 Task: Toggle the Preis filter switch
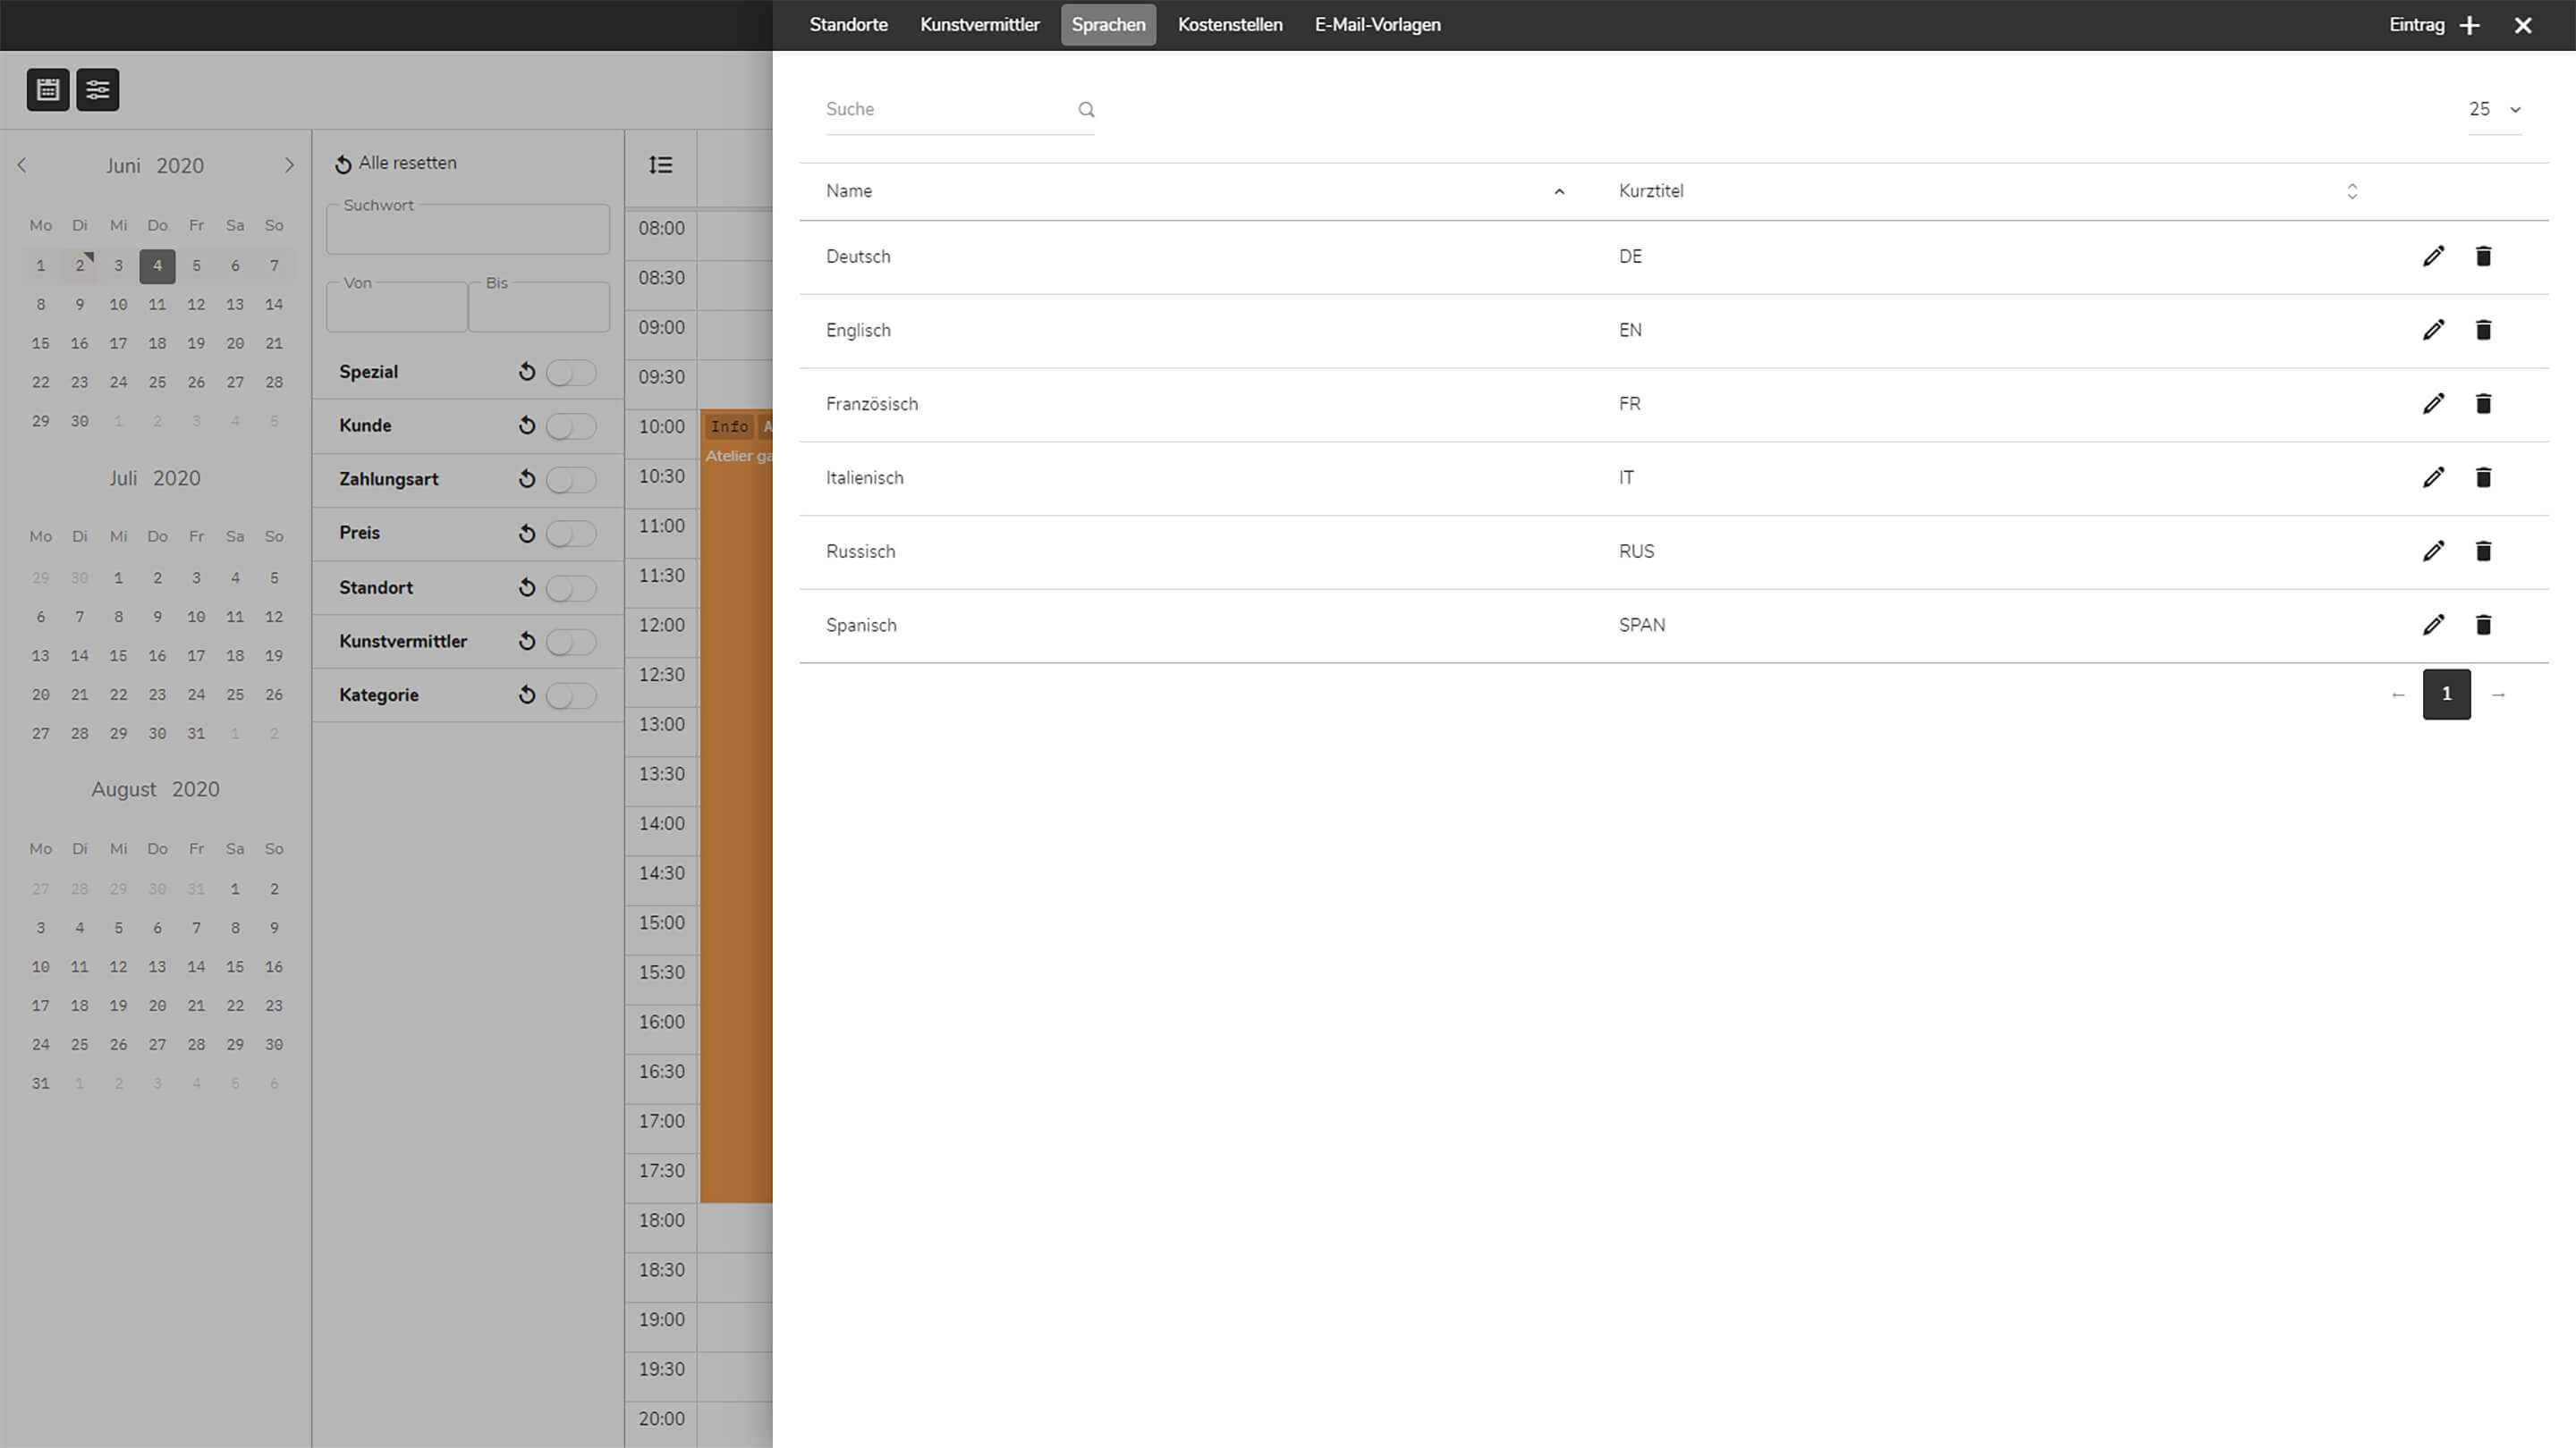[x=571, y=535]
